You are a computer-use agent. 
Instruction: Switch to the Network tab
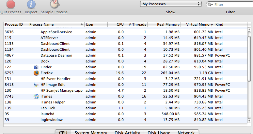point(186,132)
